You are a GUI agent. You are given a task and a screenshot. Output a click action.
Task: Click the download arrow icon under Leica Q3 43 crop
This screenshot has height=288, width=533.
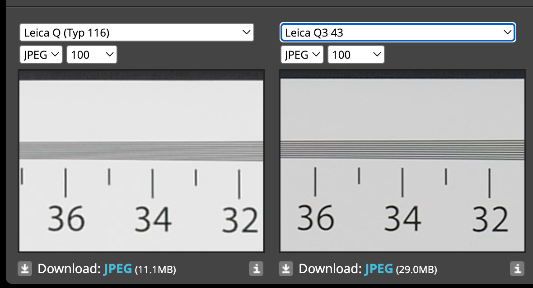click(x=286, y=269)
